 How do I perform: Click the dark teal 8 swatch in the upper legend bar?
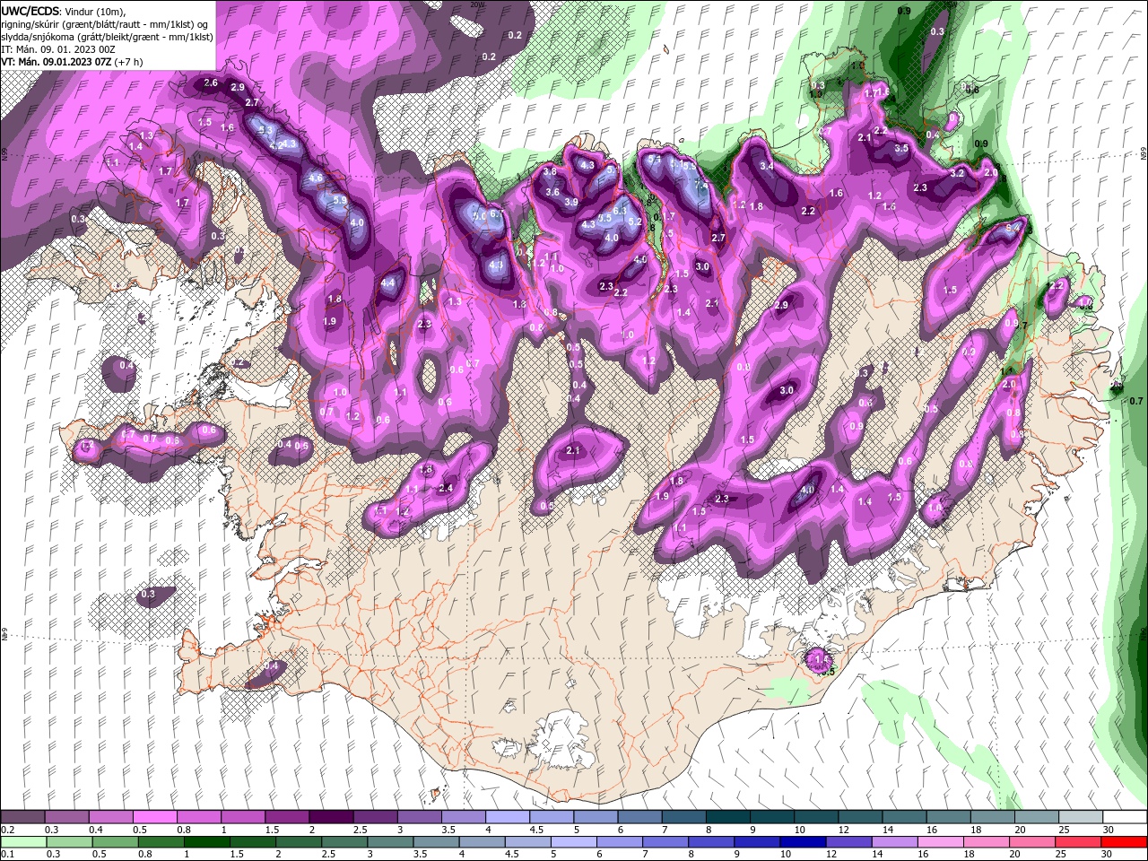pos(727,817)
